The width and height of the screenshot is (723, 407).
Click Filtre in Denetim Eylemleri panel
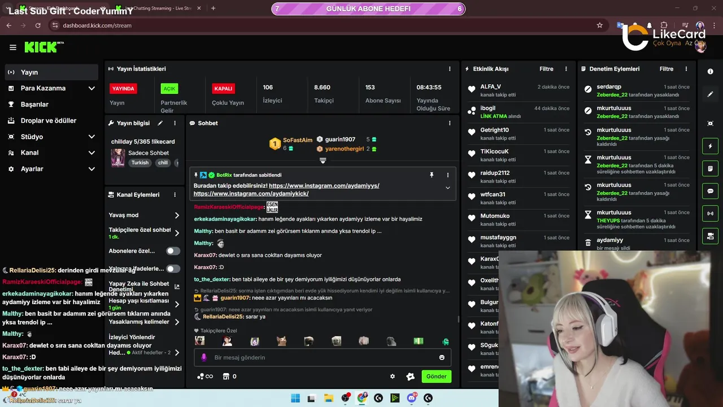pos(667,69)
